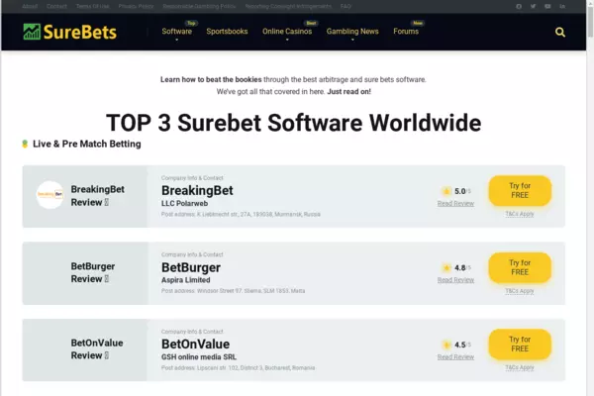Go to the Sportsbooks menu item
The image size is (594, 396).
pyautogui.click(x=229, y=32)
